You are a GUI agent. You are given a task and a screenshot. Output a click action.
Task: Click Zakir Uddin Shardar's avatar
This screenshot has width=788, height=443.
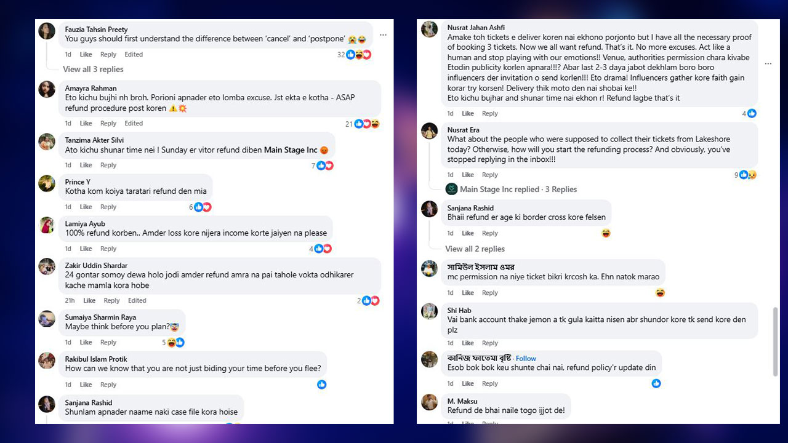coord(47,266)
